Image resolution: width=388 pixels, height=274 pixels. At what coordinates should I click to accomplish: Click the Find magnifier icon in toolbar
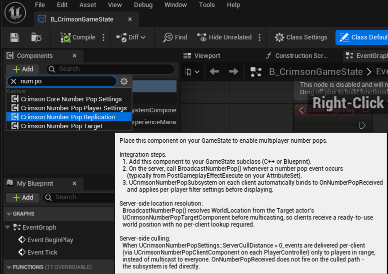pyautogui.click(x=168, y=37)
